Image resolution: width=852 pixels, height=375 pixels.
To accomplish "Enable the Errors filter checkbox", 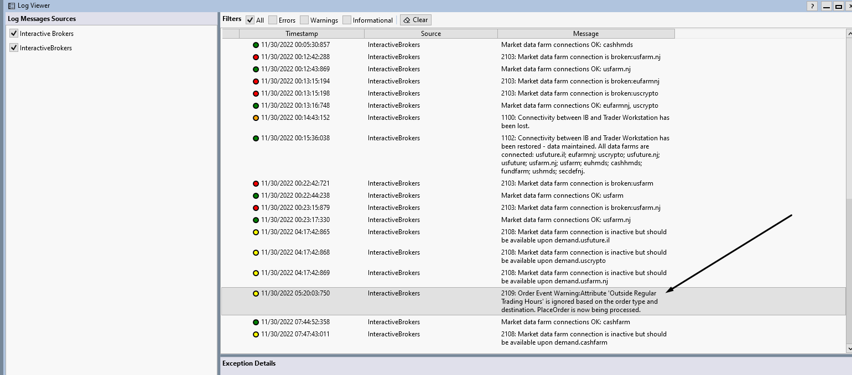I will point(273,20).
